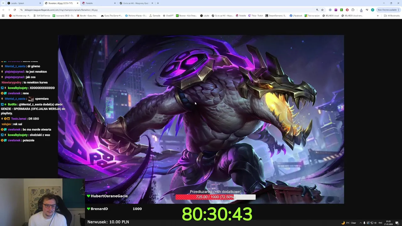Open the weather widget 5°C Clear
This screenshot has height=226, width=402.
click(x=349, y=223)
